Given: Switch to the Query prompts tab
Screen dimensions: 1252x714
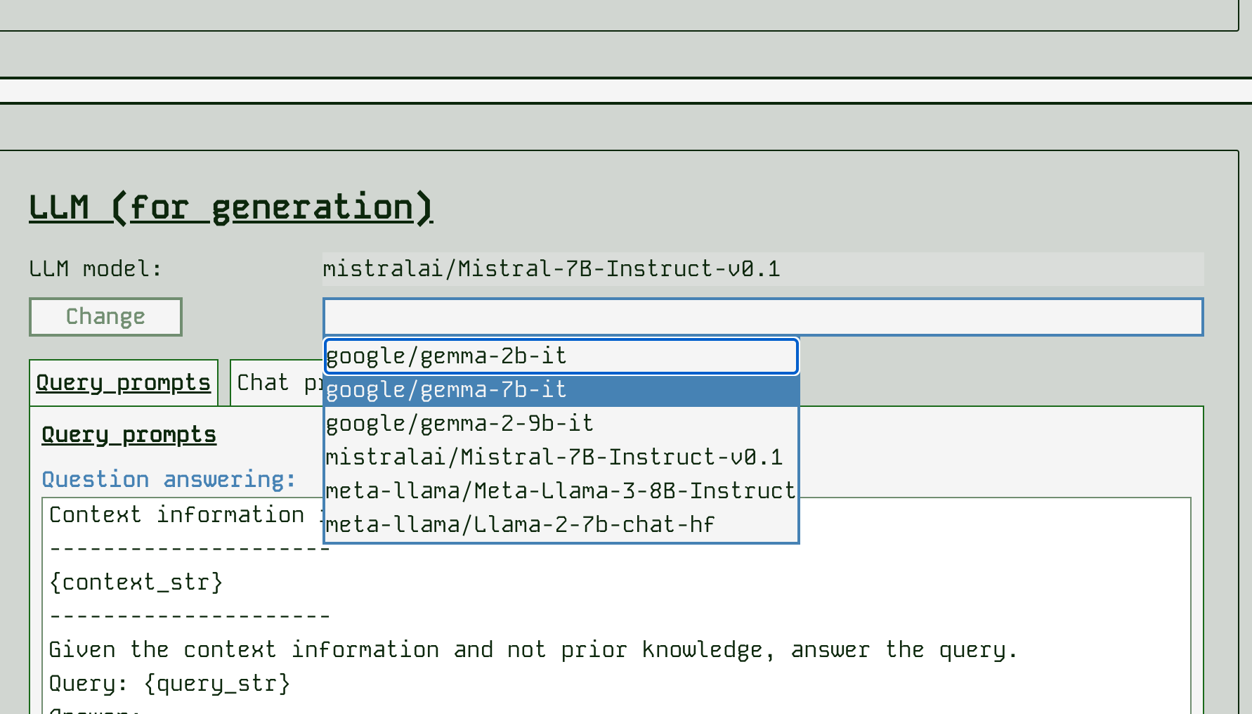Looking at the screenshot, I should click(124, 383).
